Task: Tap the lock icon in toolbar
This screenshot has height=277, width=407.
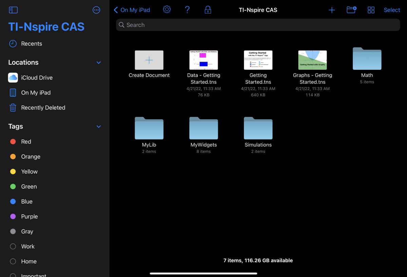Action: [208, 10]
